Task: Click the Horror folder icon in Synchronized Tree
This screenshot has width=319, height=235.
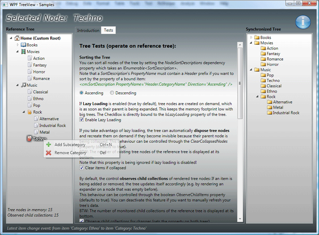Action: pyautogui.click(x=263, y=64)
